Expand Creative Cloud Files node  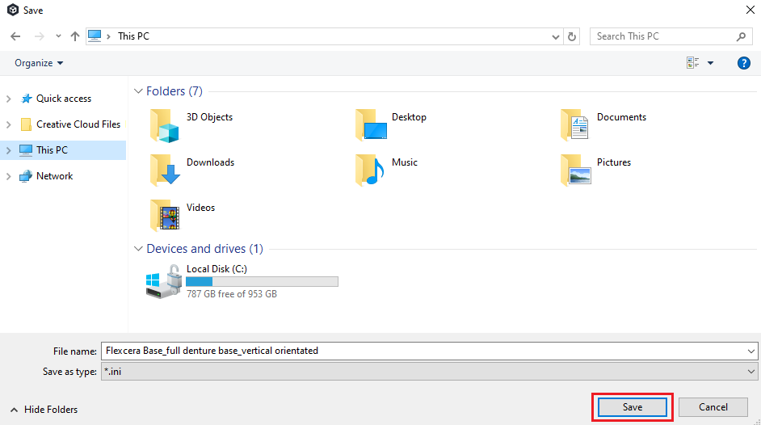[x=8, y=124]
